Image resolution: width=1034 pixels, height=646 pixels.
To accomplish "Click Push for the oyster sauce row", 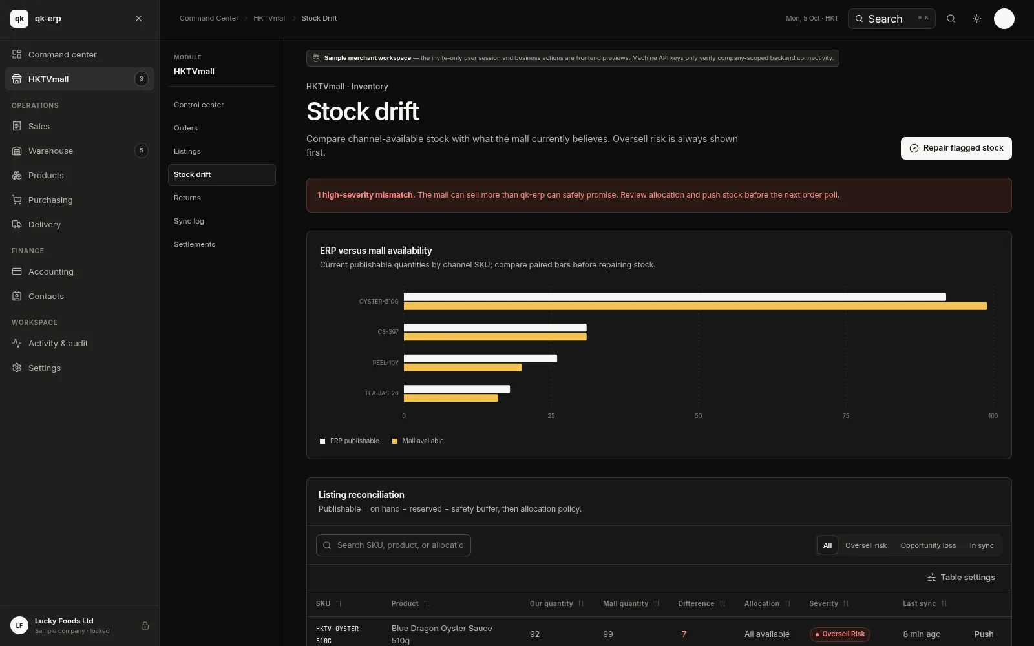I will tap(984, 634).
